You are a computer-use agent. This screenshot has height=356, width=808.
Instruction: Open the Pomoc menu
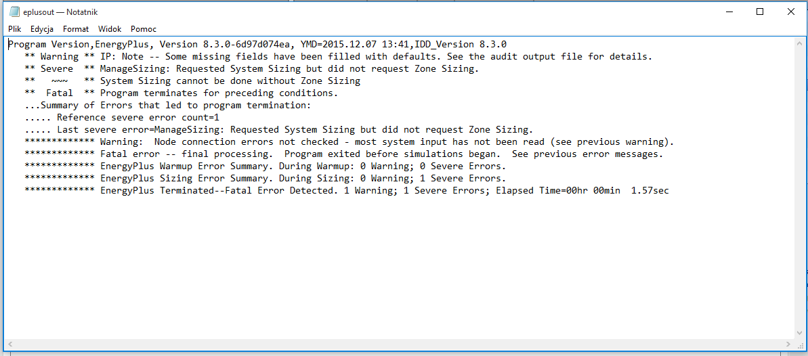[x=144, y=29]
